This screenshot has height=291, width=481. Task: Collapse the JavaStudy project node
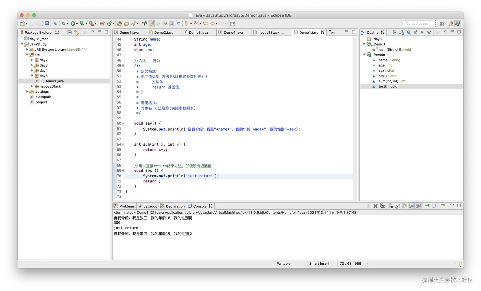[22, 44]
